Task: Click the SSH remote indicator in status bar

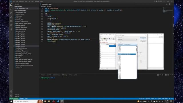Action: 14,99
